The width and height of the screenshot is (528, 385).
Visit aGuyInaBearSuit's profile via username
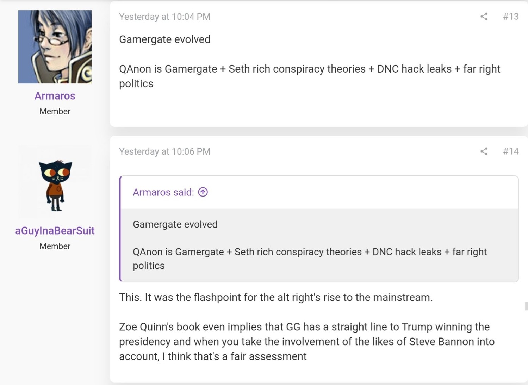pyautogui.click(x=55, y=231)
